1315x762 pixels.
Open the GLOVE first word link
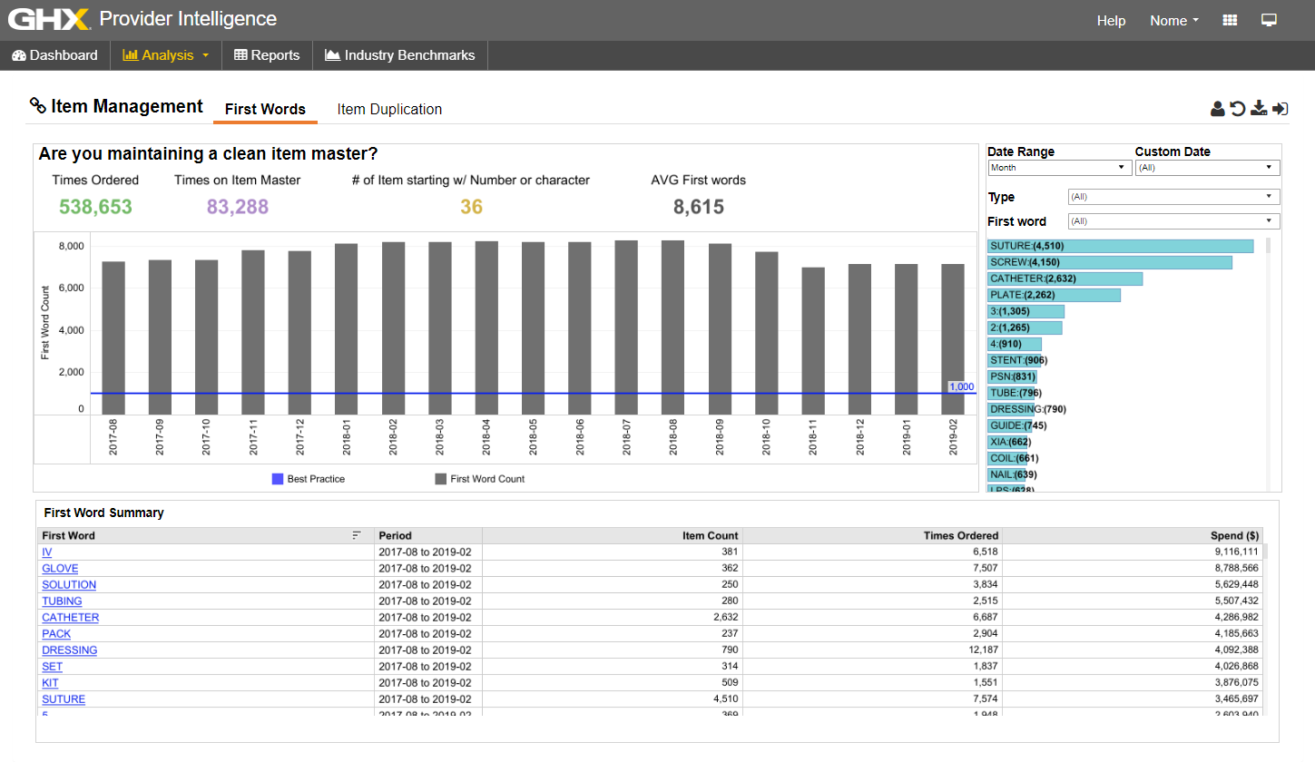pos(60,569)
